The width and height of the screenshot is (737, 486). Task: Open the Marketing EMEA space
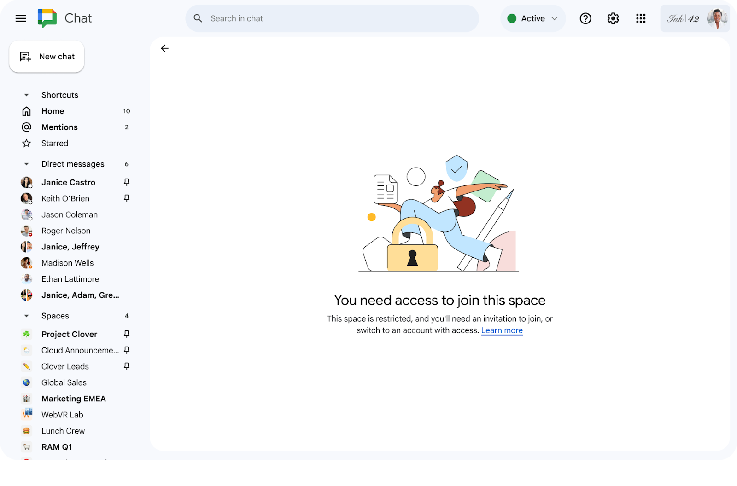tap(74, 399)
